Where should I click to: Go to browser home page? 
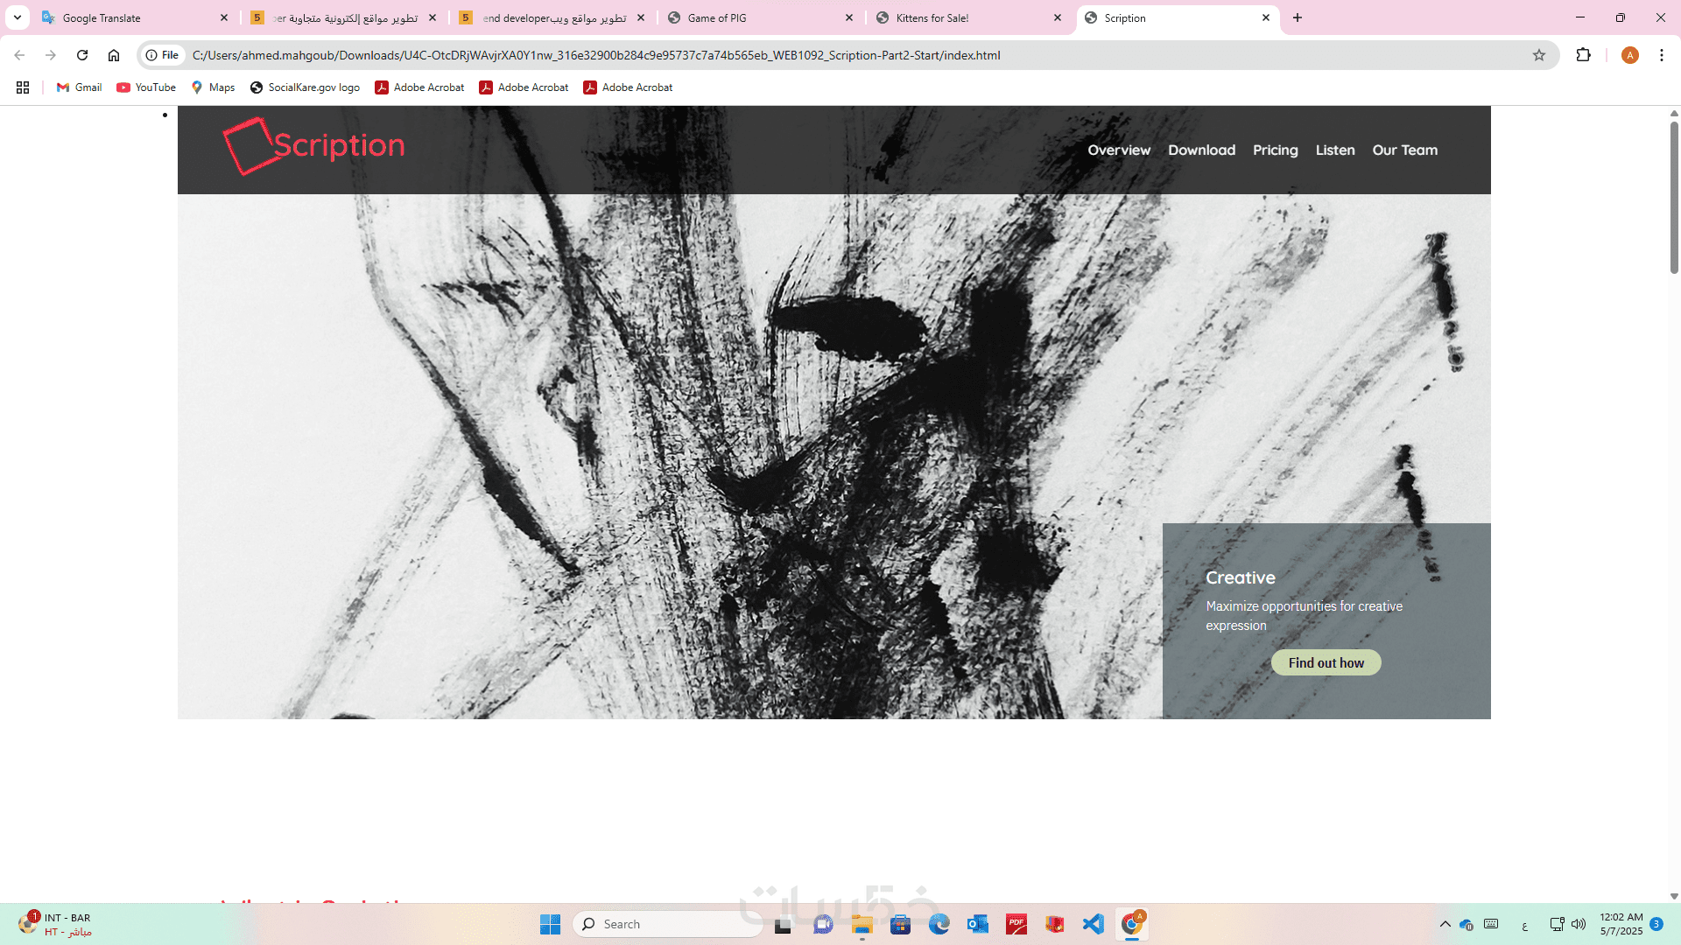click(114, 55)
